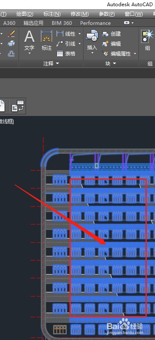This screenshot has height=340, width=155.
Task: Open the 参数(P) menu
Action: pos(107,14)
